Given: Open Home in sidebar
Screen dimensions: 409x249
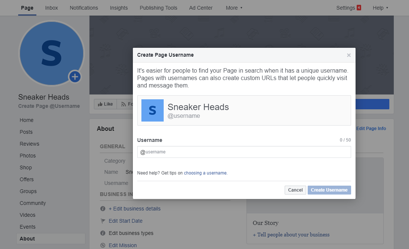Looking at the screenshot, I should click(27, 120).
